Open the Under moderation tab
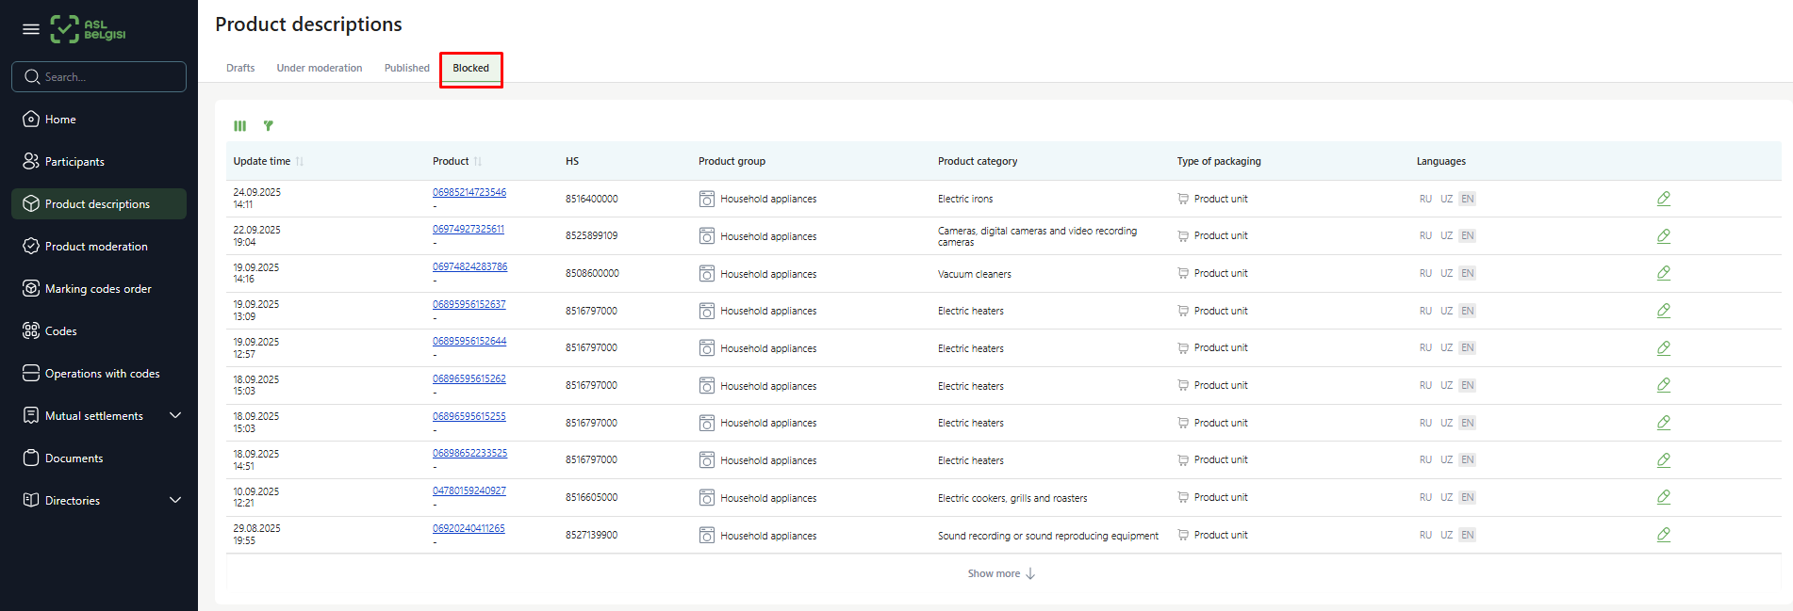The image size is (1793, 611). click(319, 68)
